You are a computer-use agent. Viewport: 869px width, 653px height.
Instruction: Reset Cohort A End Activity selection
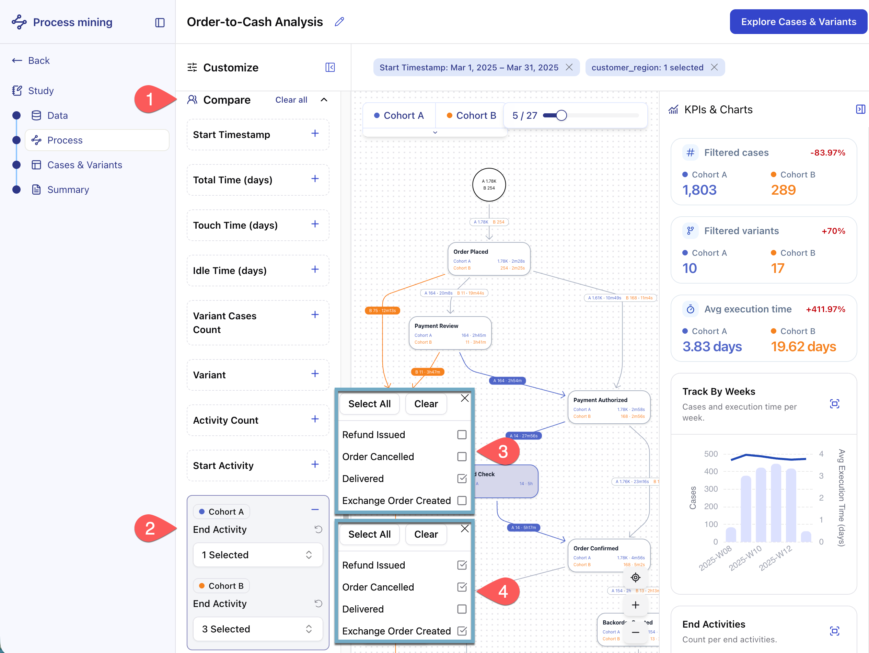click(318, 529)
